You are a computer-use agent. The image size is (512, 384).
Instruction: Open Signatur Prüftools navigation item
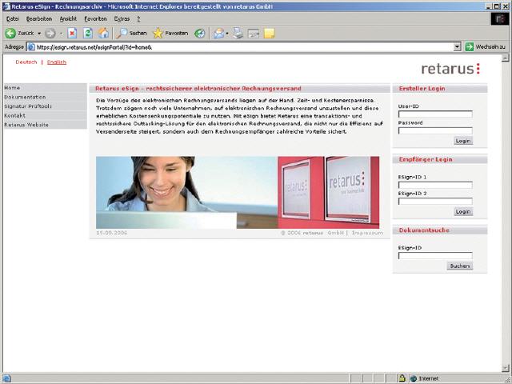pyautogui.click(x=46, y=106)
